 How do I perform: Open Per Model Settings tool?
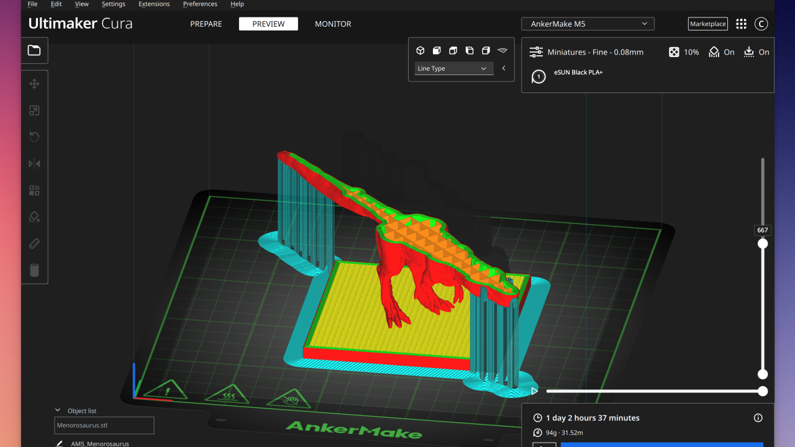pyautogui.click(x=34, y=190)
